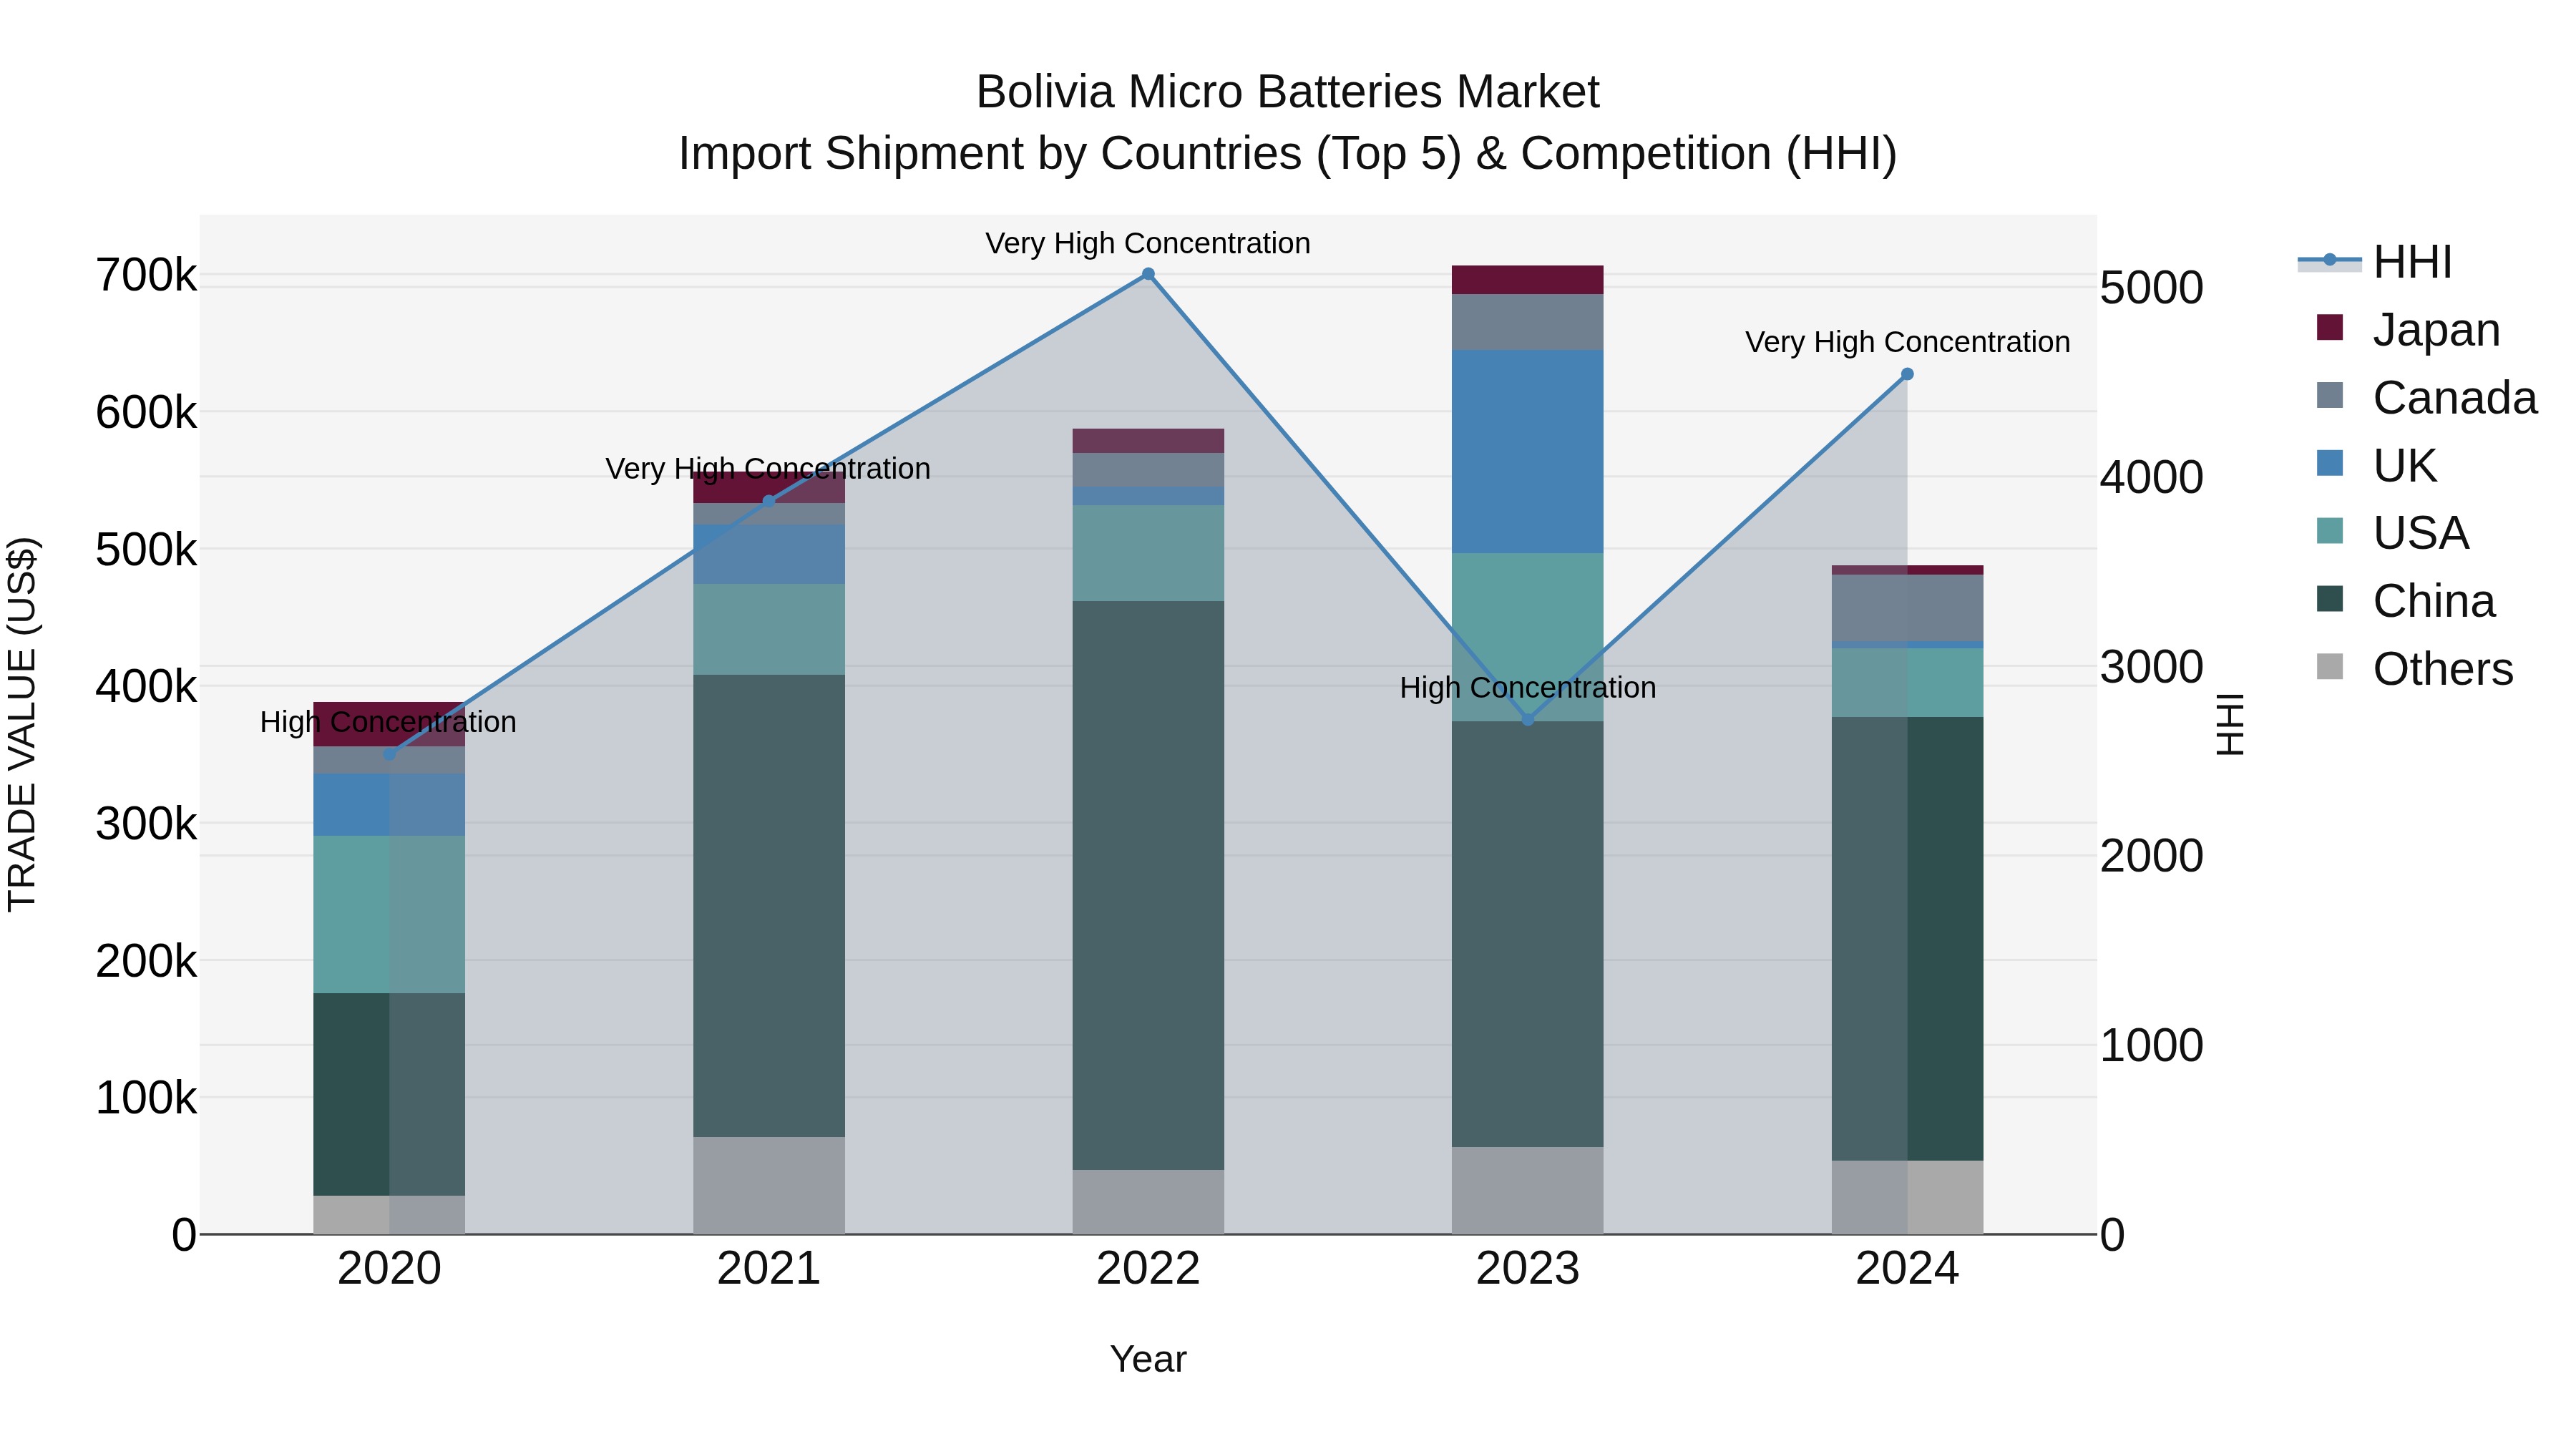The image size is (2576, 1449).
Task: Click the 2022 x-axis label
Action: click(x=1148, y=1269)
